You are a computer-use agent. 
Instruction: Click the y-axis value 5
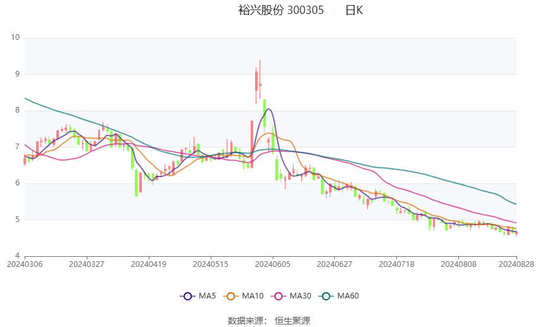18,219
